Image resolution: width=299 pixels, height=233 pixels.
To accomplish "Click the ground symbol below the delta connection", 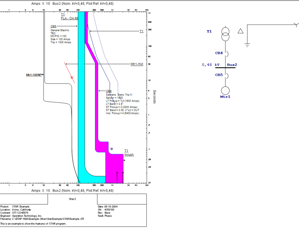I will (247, 45).
